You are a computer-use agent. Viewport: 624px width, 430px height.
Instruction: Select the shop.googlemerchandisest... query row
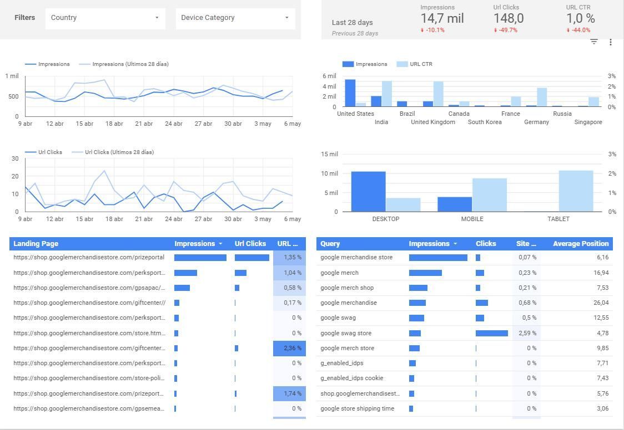pyautogui.click(x=465, y=393)
